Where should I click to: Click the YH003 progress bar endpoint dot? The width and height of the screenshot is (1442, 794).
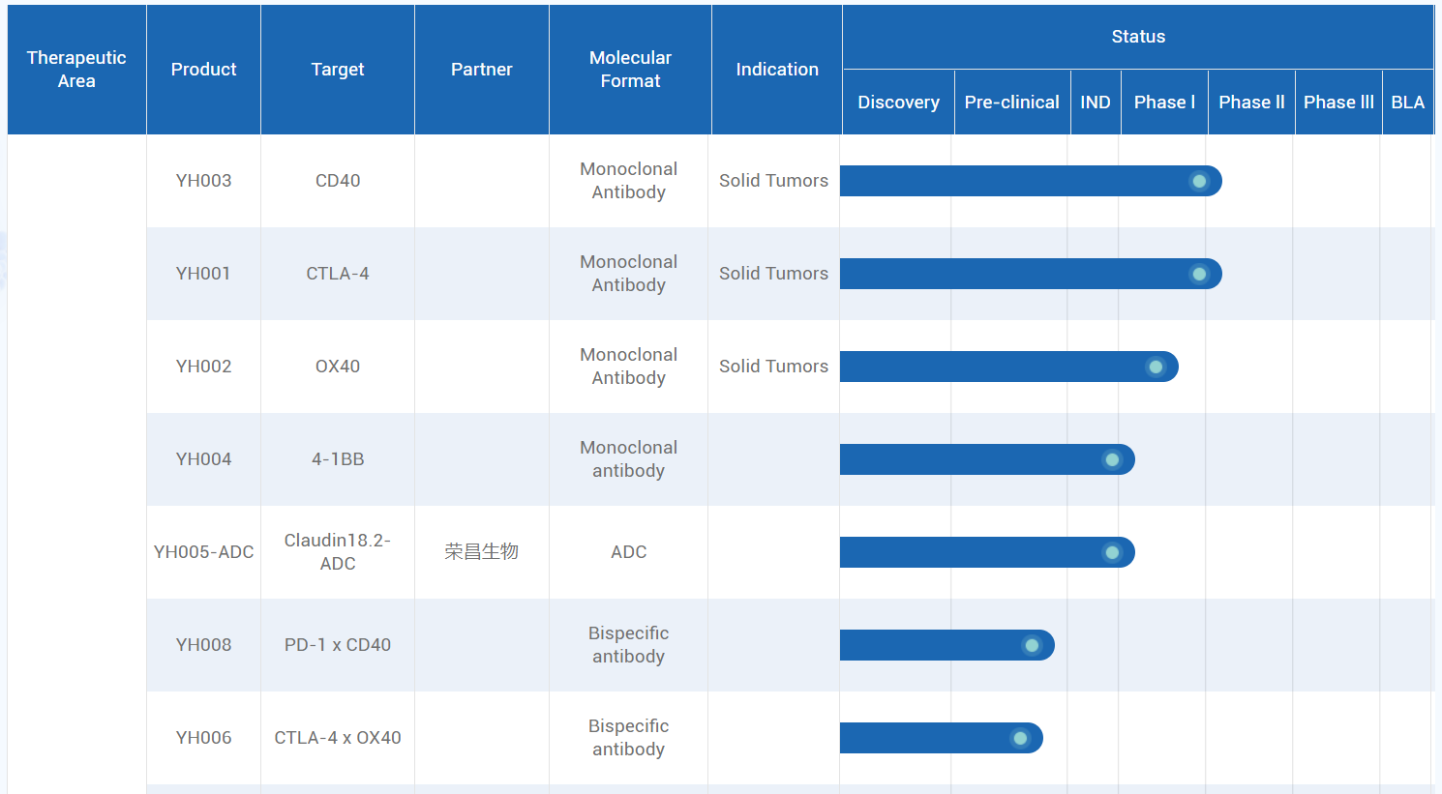click(x=1199, y=181)
